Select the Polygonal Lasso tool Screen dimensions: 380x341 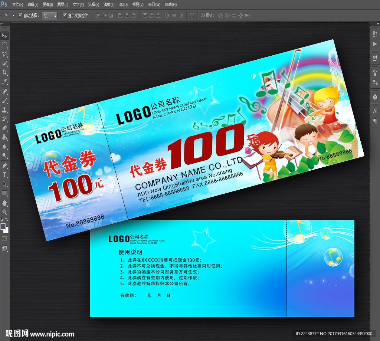[x=4, y=54]
